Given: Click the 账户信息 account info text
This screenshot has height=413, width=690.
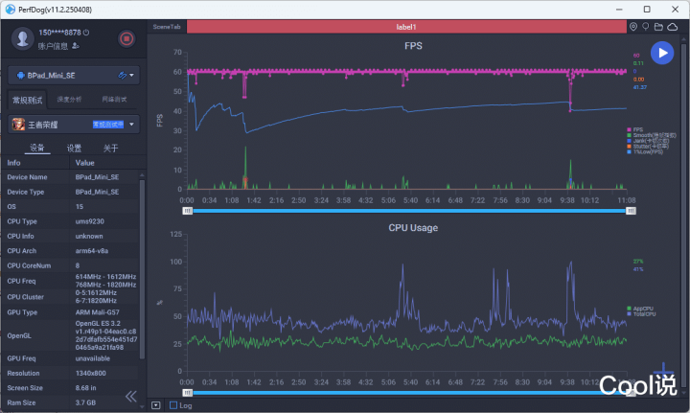Looking at the screenshot, I should coord(53,46).
